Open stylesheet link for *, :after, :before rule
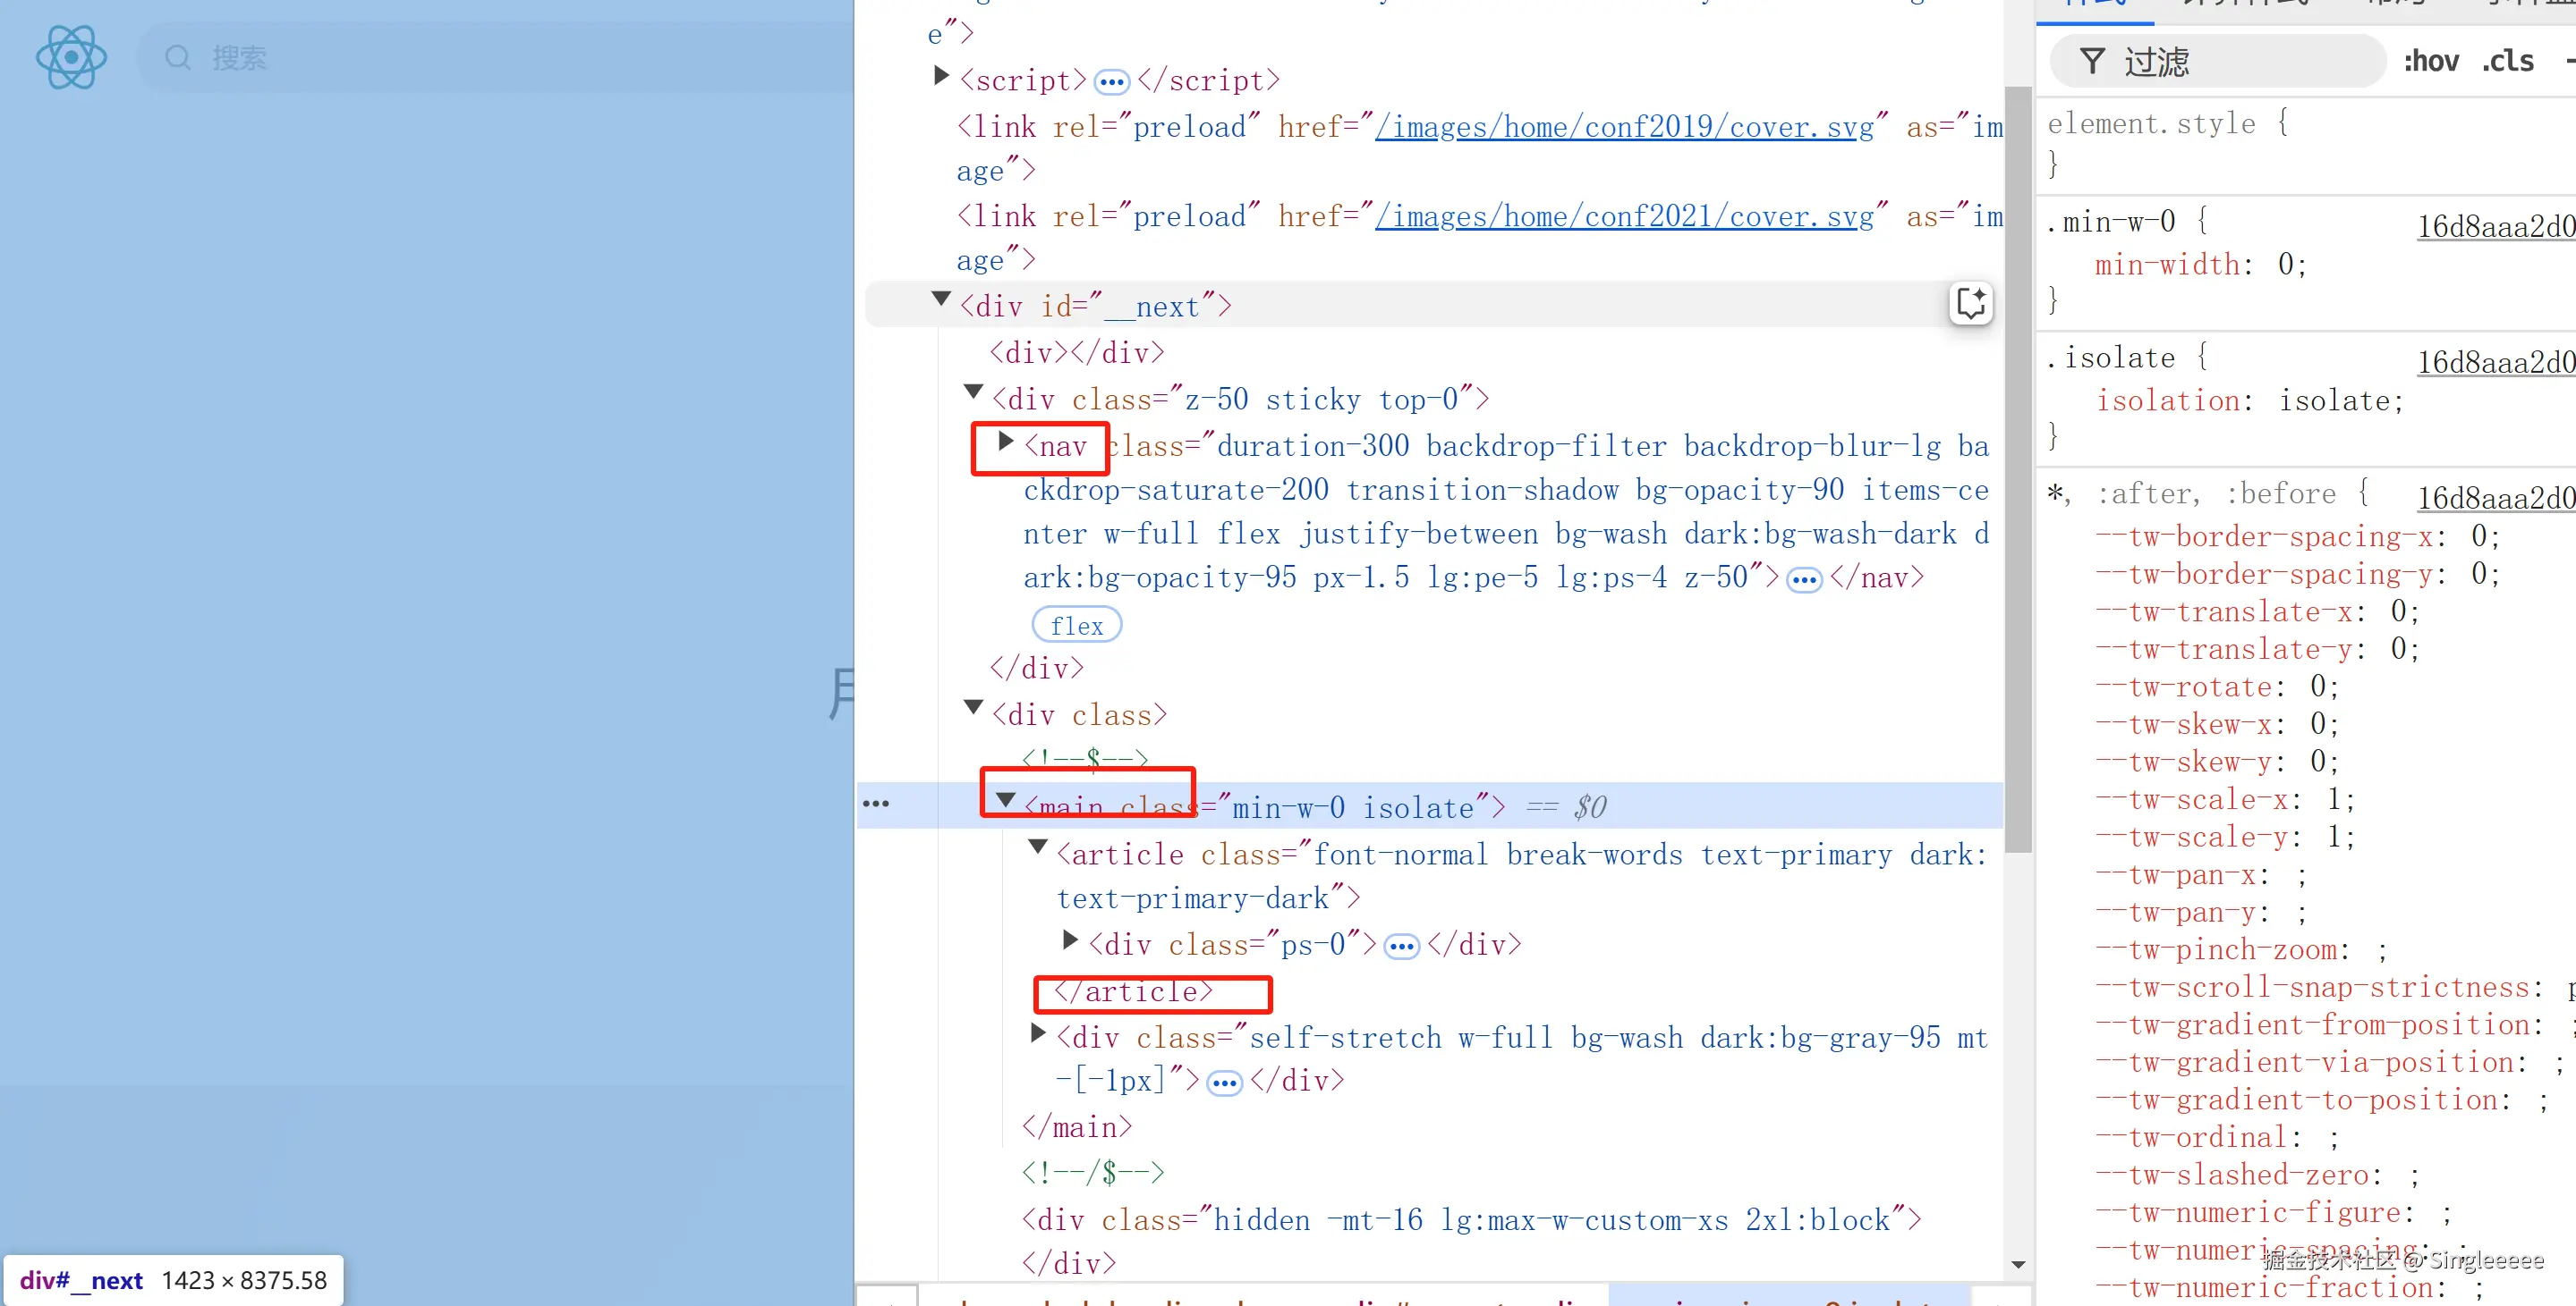 pos(2496,499)
